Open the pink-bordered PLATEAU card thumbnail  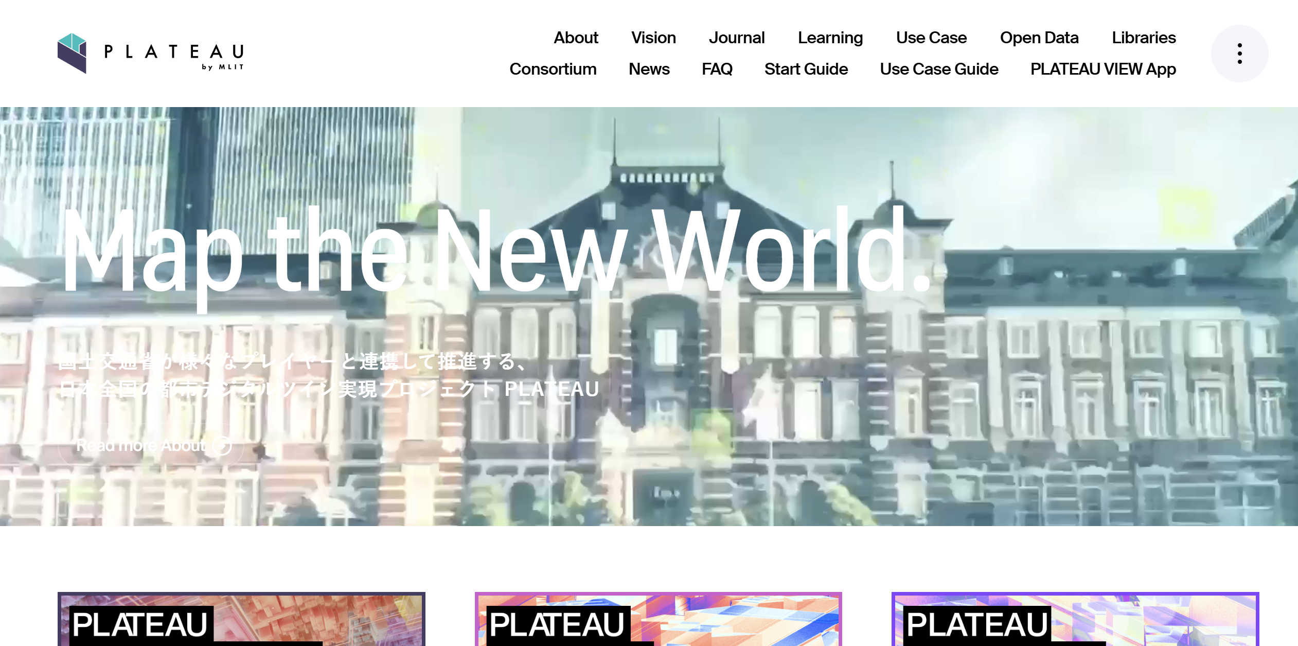coord(658,619)
